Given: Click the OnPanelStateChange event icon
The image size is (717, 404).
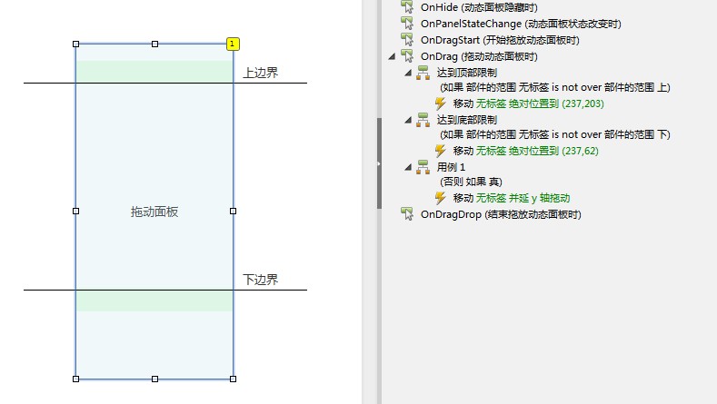Looking at the screenshot, I should tap(407, 24).
